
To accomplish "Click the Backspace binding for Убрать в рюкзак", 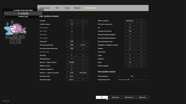I will tap(130, 21).
